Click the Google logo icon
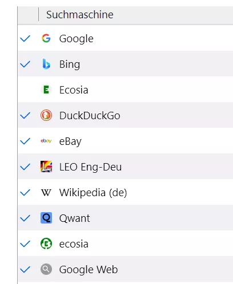This screenshot has height=284, width=233. pyautogui.click(x=46, y=38)
